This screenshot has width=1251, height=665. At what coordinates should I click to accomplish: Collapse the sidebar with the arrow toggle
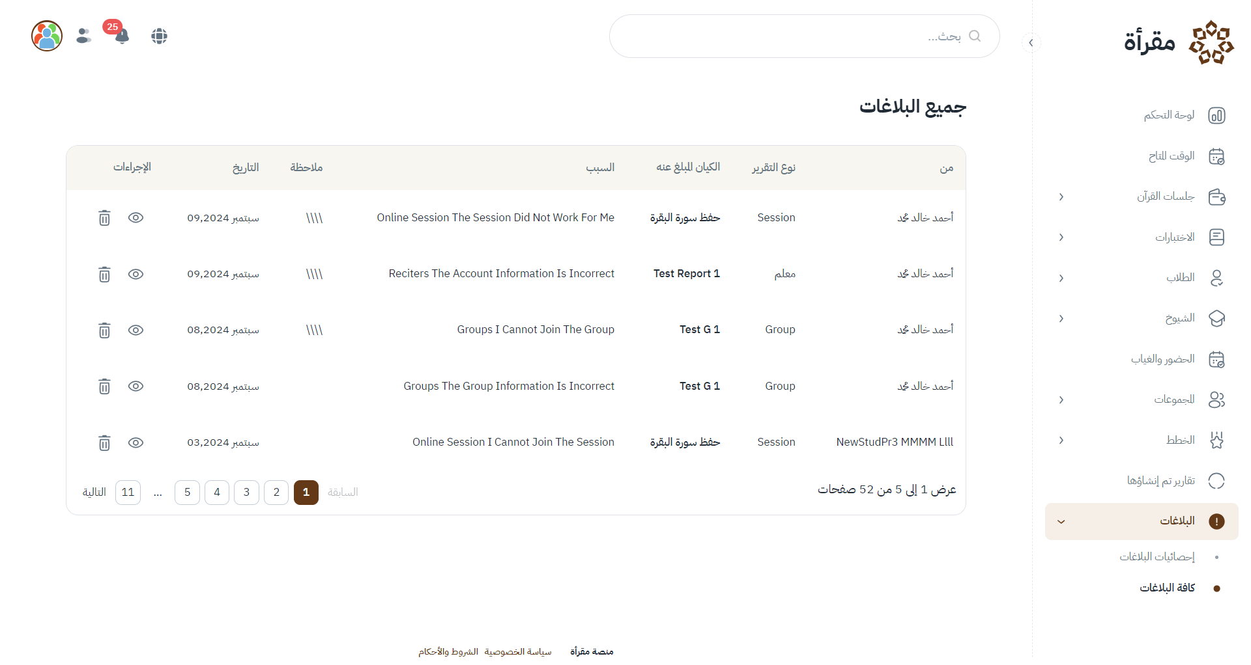click(1031, 43)
